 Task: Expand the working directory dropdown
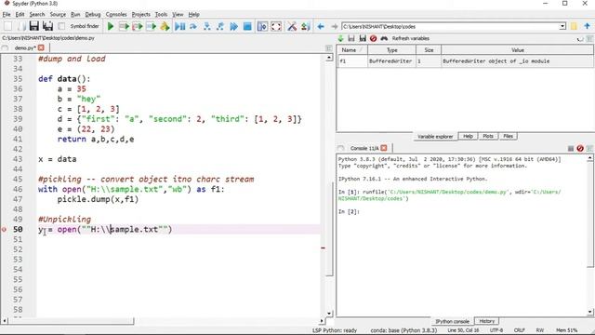562,26
